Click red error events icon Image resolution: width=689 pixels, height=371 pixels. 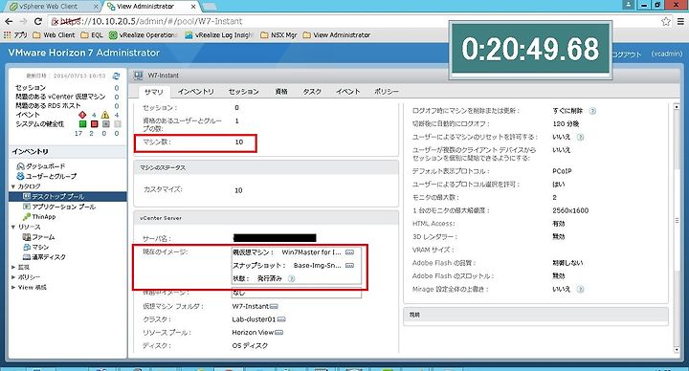pos(82,115)
